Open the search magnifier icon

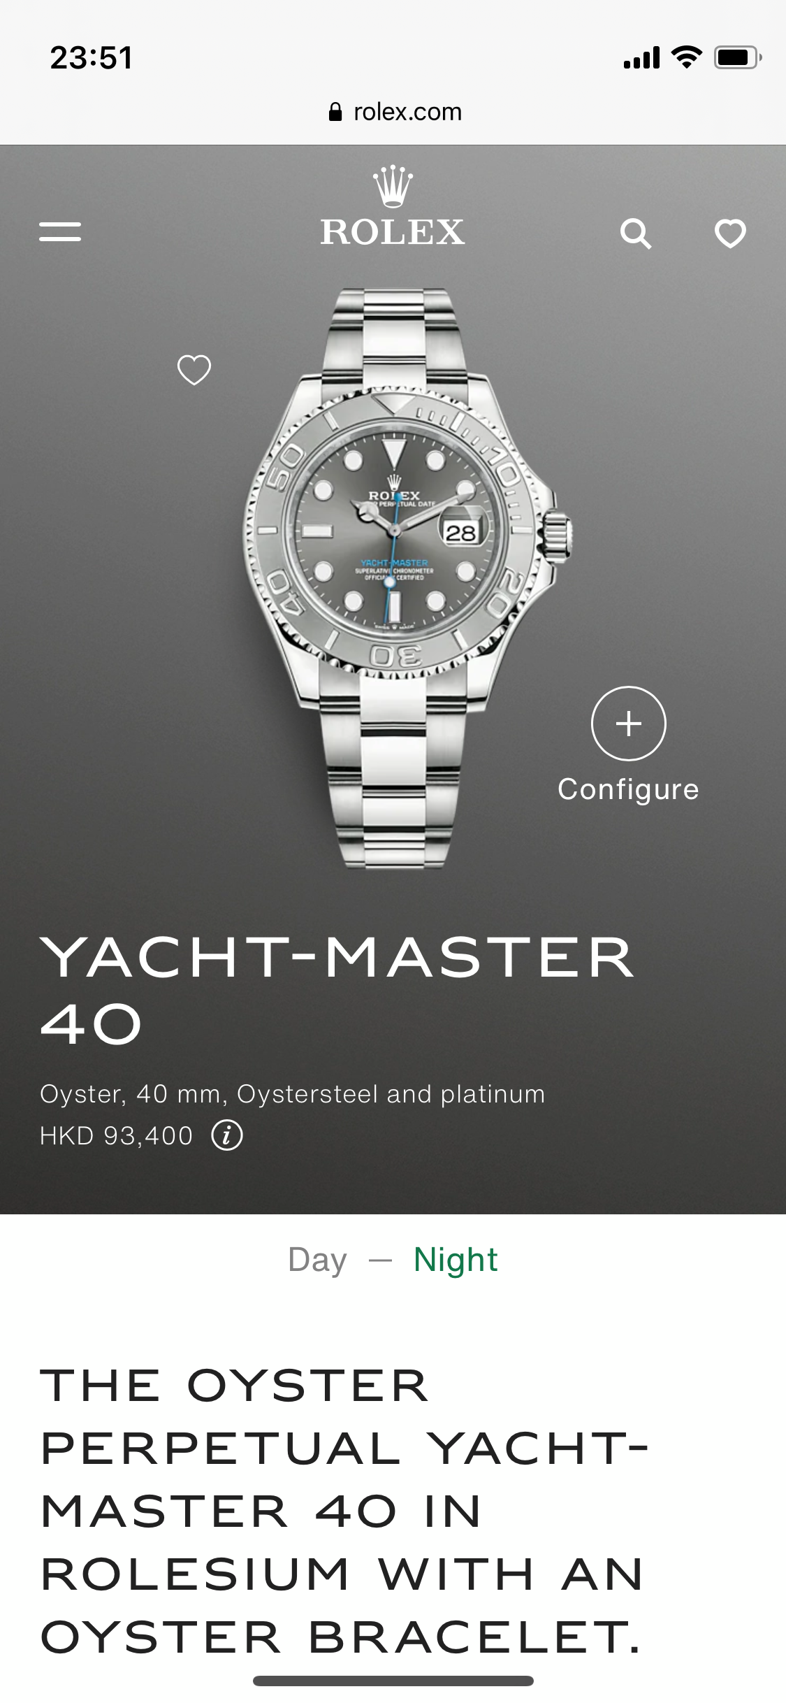click(x=636, y=233)
